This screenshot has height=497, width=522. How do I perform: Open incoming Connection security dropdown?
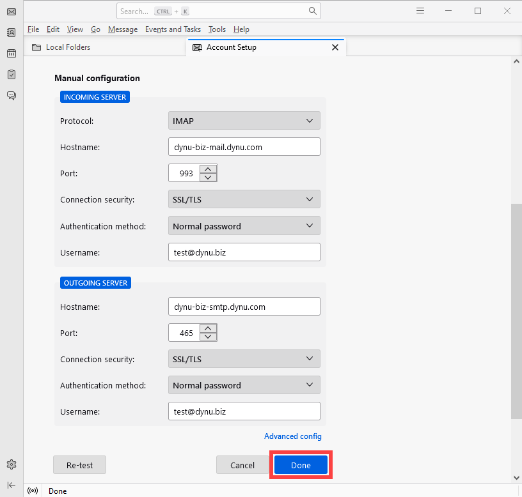click(244, 199)
